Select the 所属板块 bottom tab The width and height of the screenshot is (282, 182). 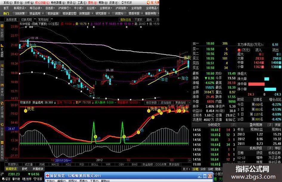pyautogui.click(x=38, y=169)
